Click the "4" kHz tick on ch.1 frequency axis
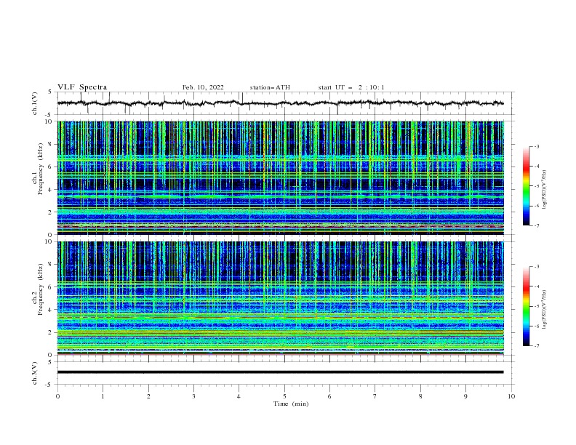Viewport: 576px width, 445px height. (x=52, y=190)
